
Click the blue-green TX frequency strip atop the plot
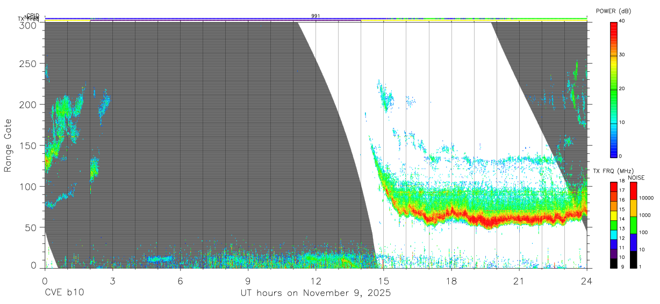(315, 19)
